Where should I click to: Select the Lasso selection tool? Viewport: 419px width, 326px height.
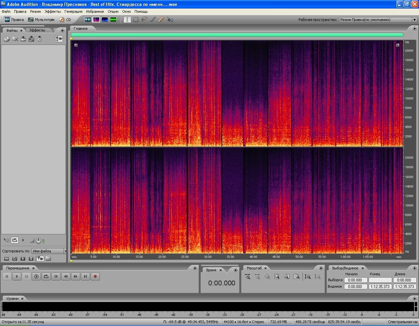pyautogui.click(x=144, y=19)
